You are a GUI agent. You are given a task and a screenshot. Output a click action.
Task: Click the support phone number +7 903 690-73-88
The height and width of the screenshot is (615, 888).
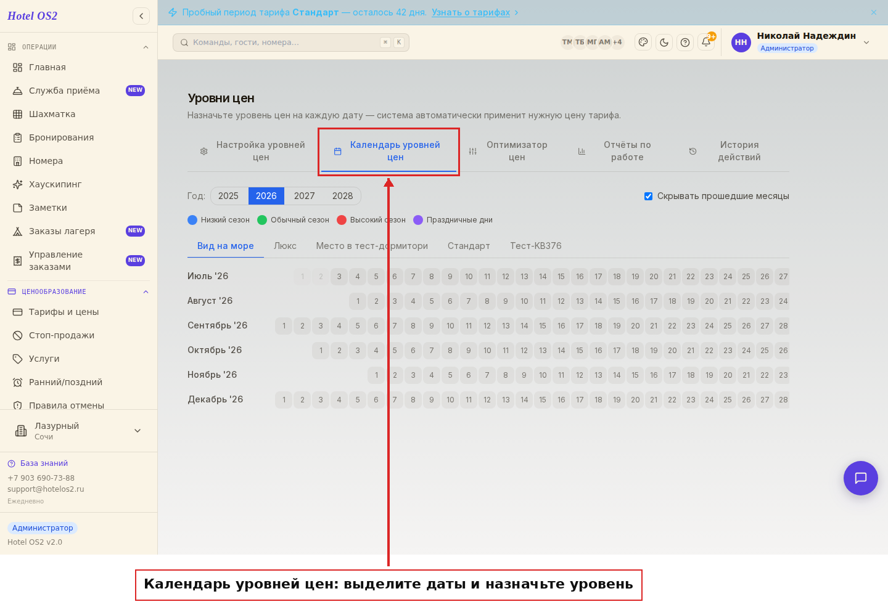41,478
